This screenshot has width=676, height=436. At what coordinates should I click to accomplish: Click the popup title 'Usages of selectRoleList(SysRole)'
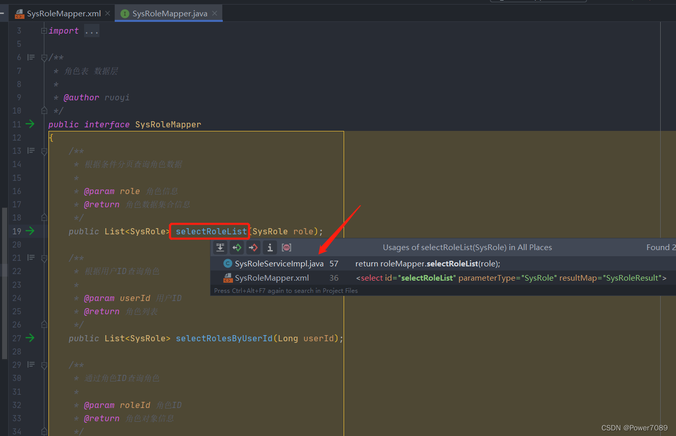point(467,248)
